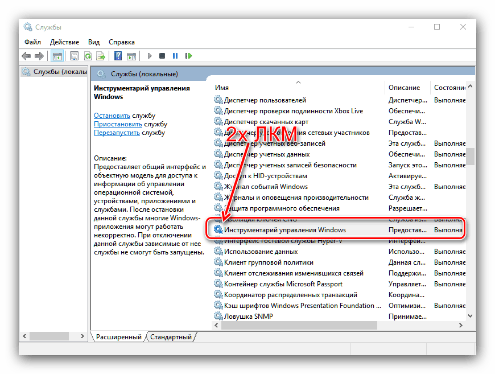Click description cell Активируе...

click(407, 176)
